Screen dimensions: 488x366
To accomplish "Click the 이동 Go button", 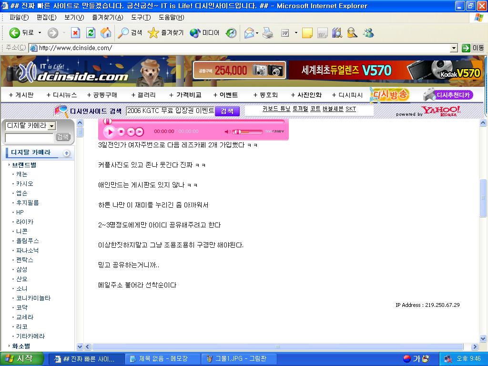I will [x=473, y=48].
